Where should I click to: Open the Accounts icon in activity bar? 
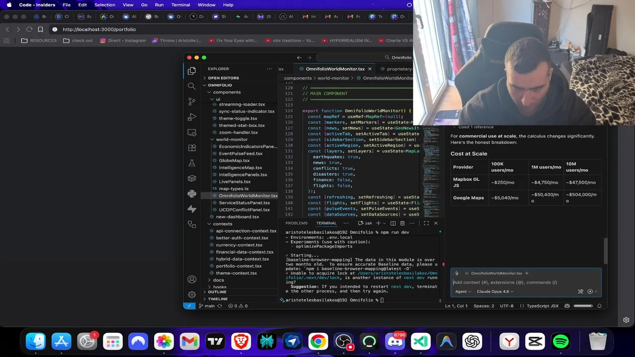192,280
